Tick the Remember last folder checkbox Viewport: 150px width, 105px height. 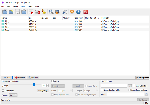pos(102,90)
